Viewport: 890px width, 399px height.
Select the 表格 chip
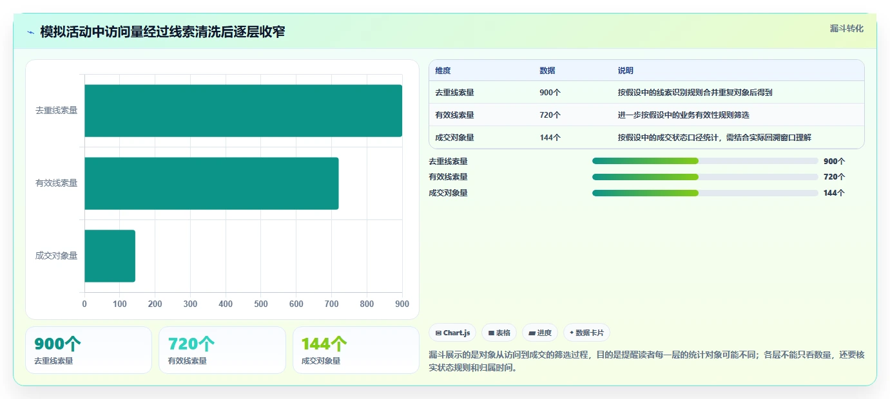click(x=499, y=333)
